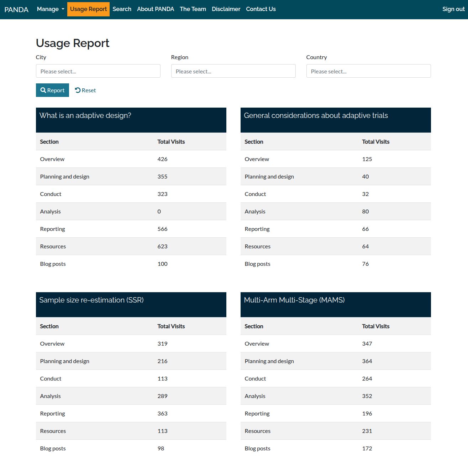Open The Team page
The width and height of the screenshot is (468, 470).
pos(193,9)
